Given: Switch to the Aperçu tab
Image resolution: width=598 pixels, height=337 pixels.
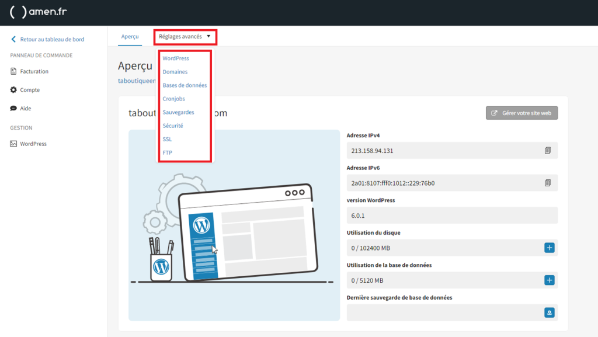Looking at the screenshot, I should pyautogui.click(x=130, y=36).
